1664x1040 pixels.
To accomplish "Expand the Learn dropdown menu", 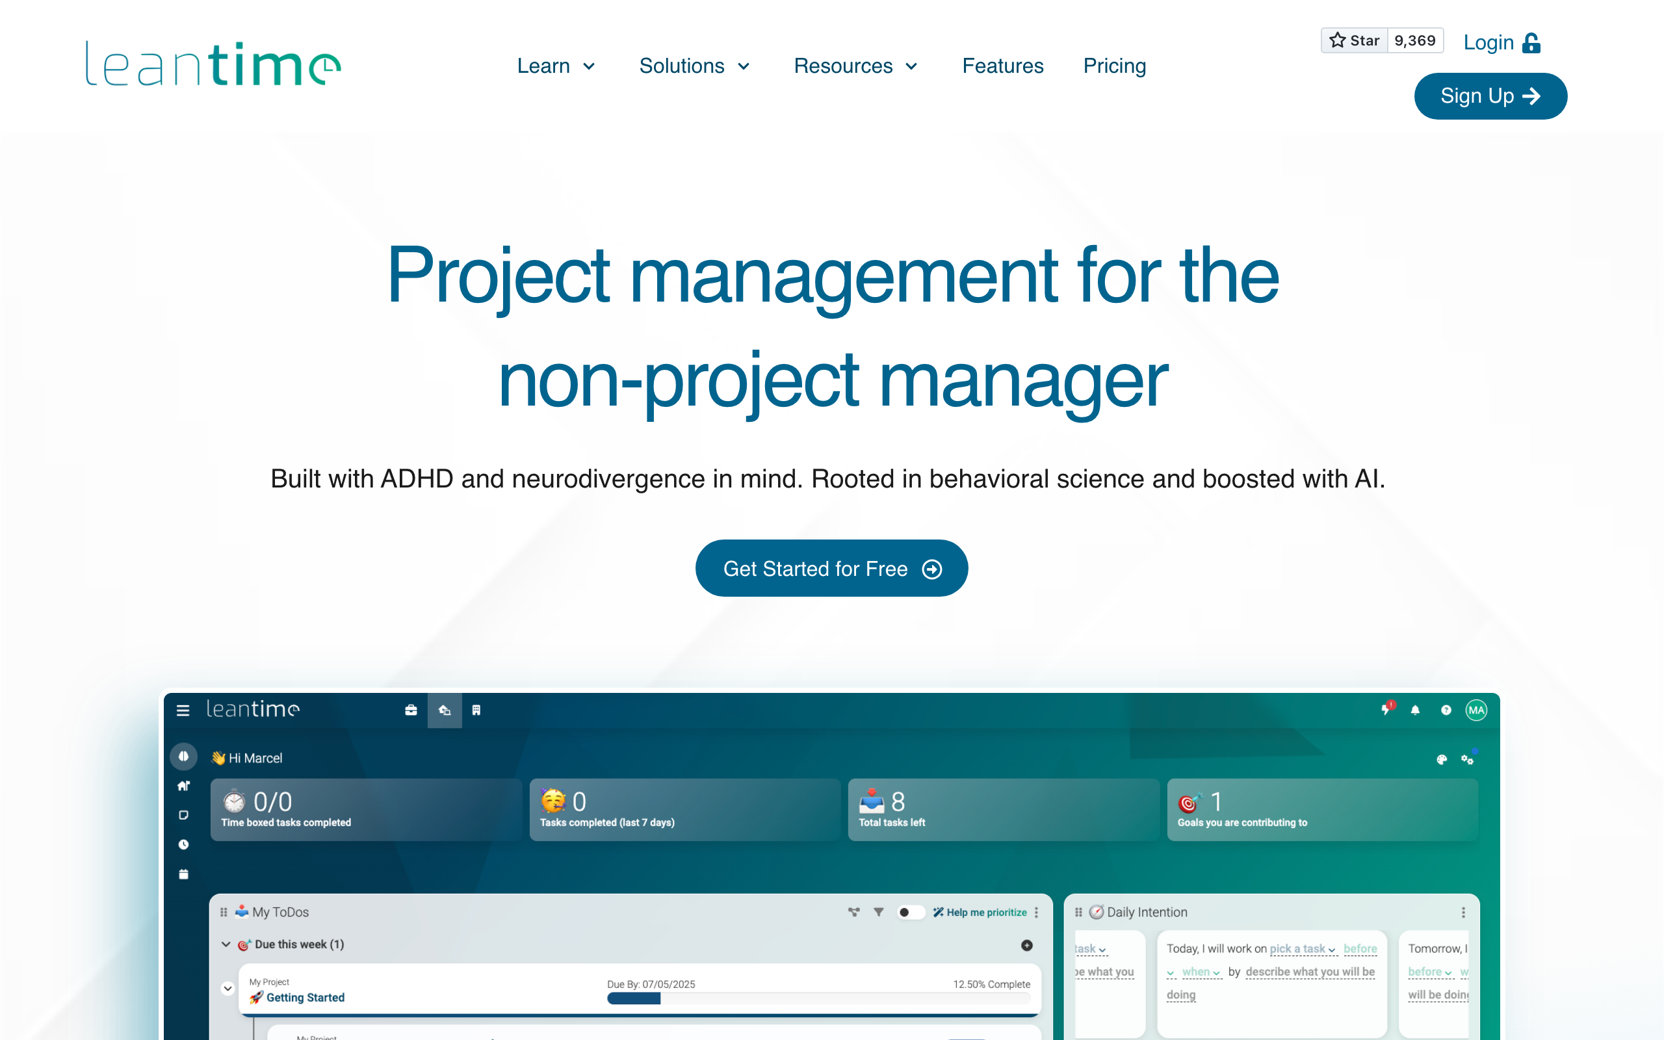I will coord(556,66).
